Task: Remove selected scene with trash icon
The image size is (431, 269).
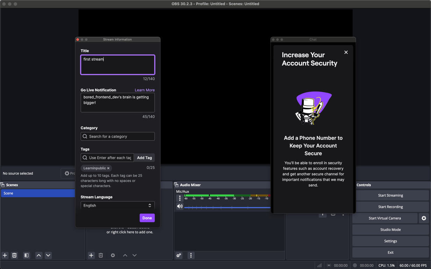Action: tap(14, 255)
